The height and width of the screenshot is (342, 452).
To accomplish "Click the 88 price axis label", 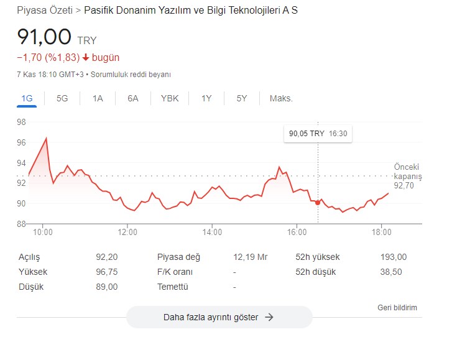I will coord(21,224).
